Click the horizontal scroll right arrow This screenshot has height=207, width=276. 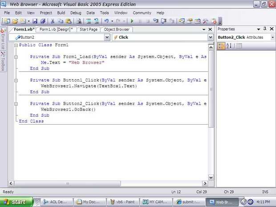[x=205, y=183]
